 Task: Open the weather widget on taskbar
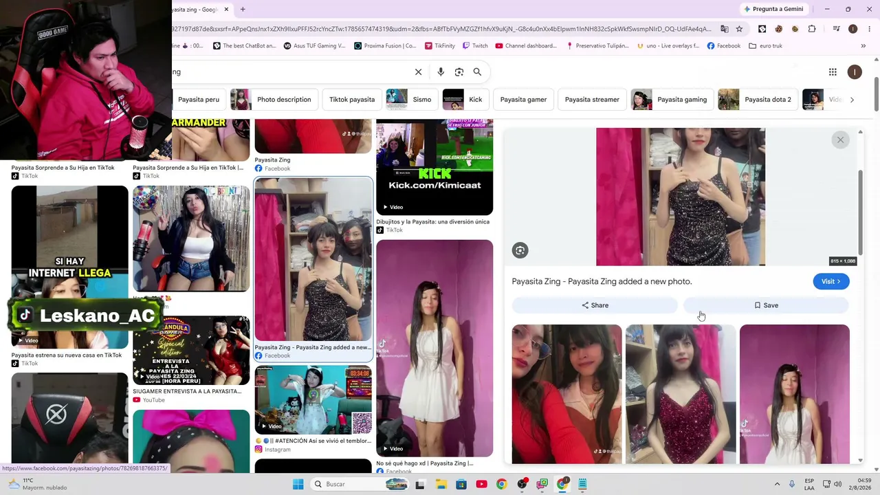tap(38, 484)
